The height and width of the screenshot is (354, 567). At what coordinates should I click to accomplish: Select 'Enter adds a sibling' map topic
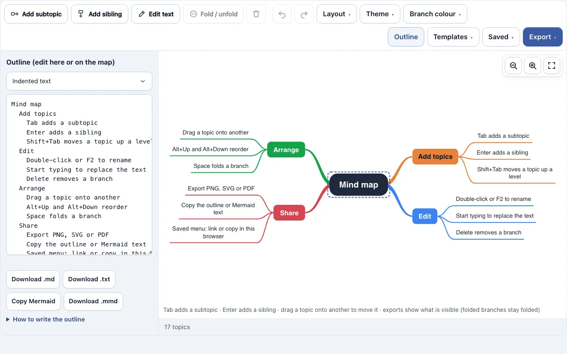(502, 153)
